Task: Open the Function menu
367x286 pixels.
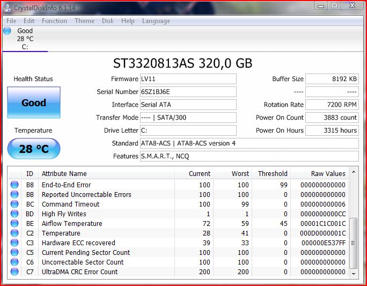Action: tap(54, 21)
